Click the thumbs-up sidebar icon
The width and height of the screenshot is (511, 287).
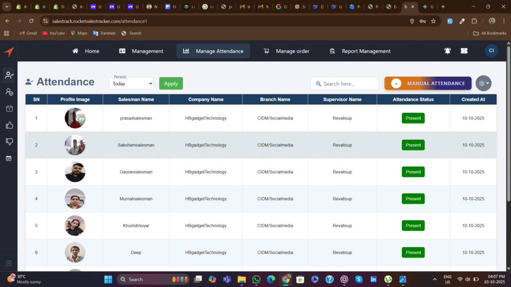[x=9, y=125]
